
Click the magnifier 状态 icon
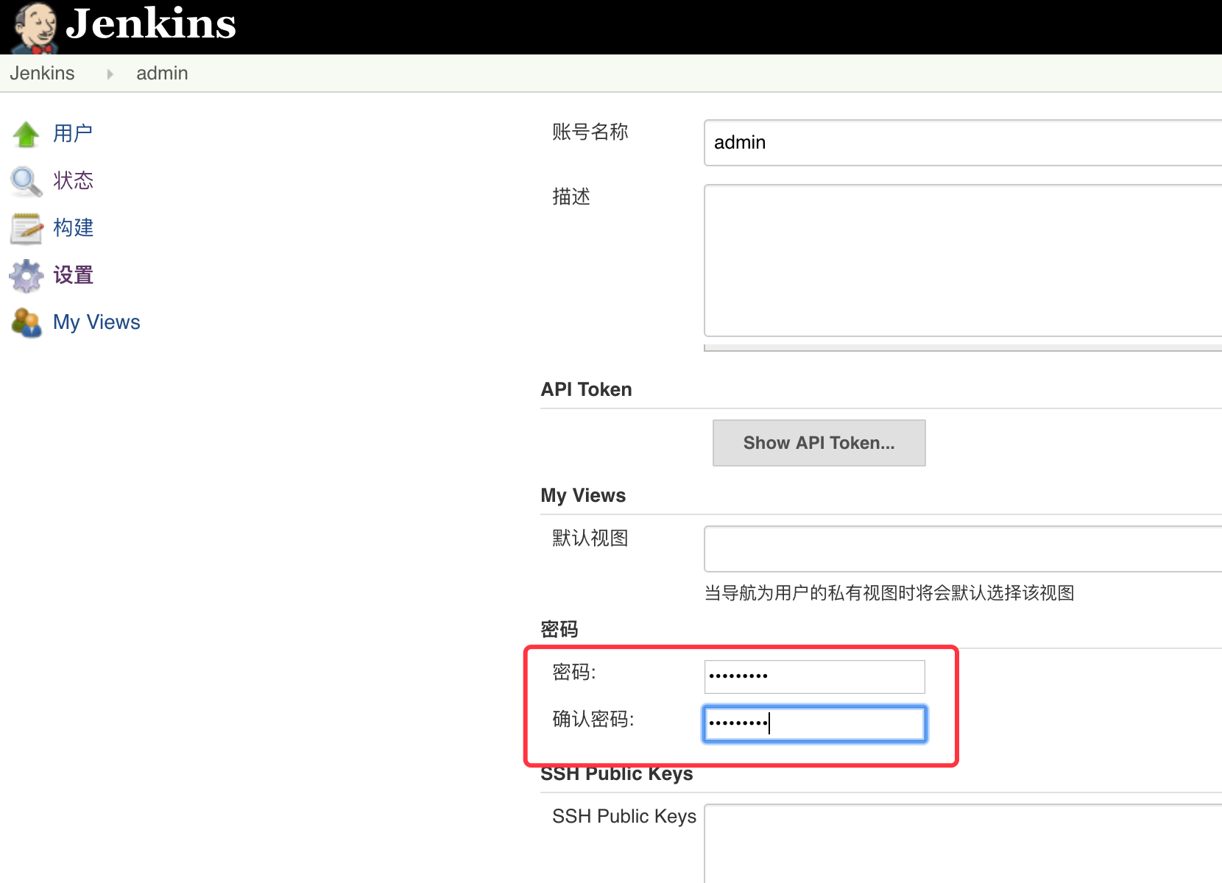click(27, 181)
